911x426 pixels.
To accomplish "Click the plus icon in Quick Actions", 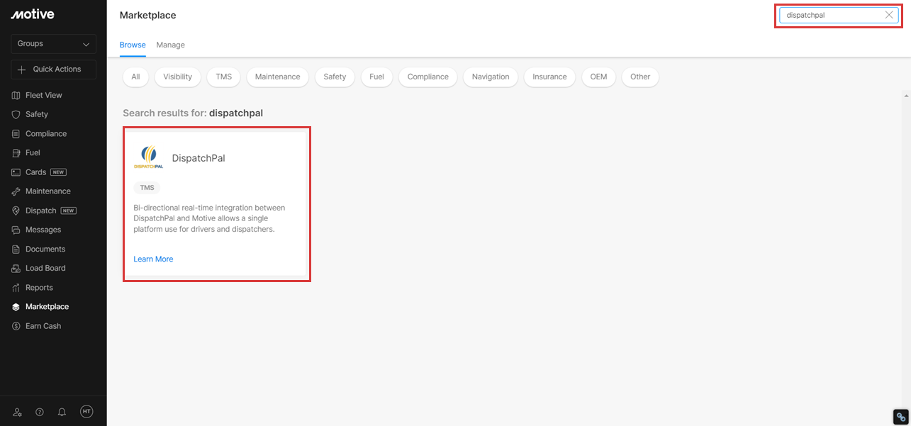I will pyautogui.click(x=21, y=69).
